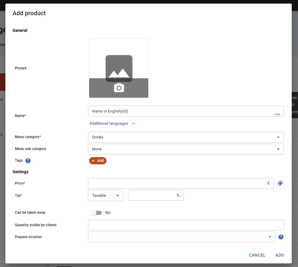
Task: Open the Prepare location dropdown
Action: 181,237
